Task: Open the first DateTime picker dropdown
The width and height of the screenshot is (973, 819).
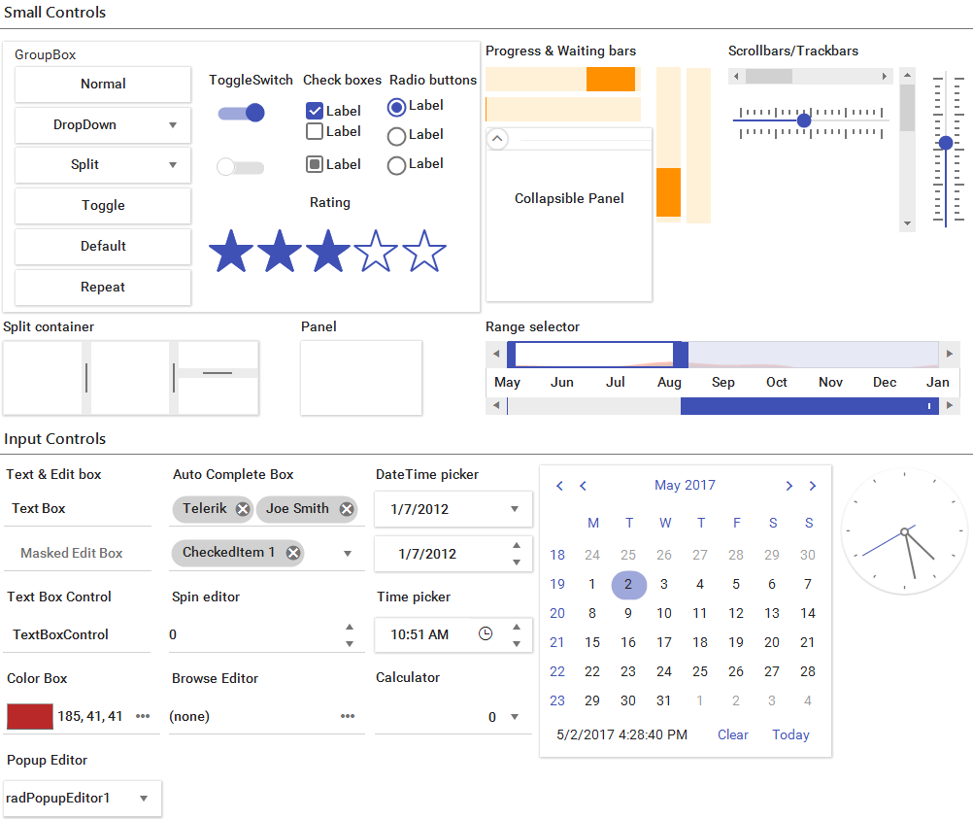Action: (x=515, y=509)
